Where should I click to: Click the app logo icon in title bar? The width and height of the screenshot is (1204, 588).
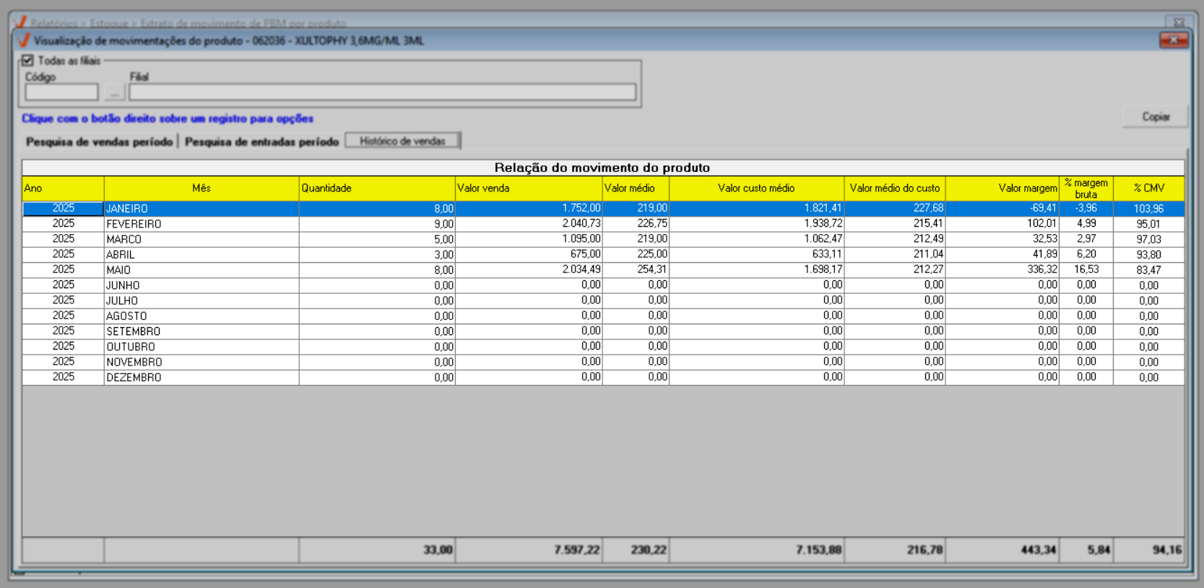pyautogui.click(x=23, y=40)
